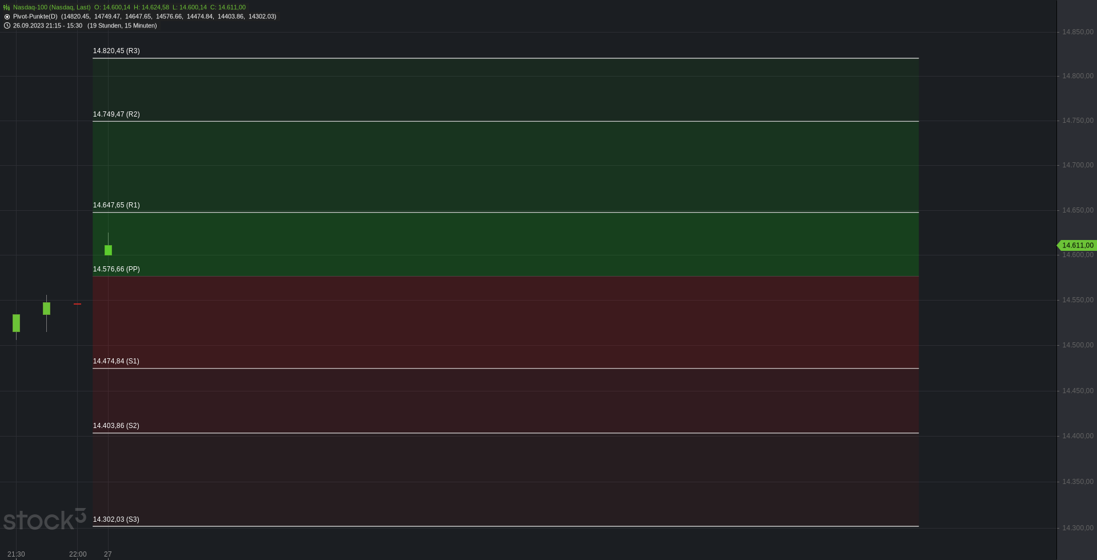The height and width of the screenshot is (560, 1097).
Task: Select the Pivot-Punkte(D) indicator label
Action: point(35,17)
